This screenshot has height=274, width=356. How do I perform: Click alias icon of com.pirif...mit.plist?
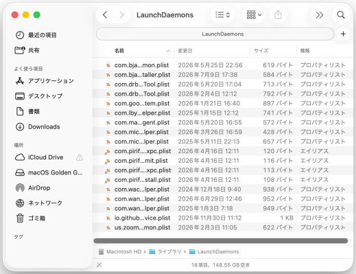(x=108, y=161)
